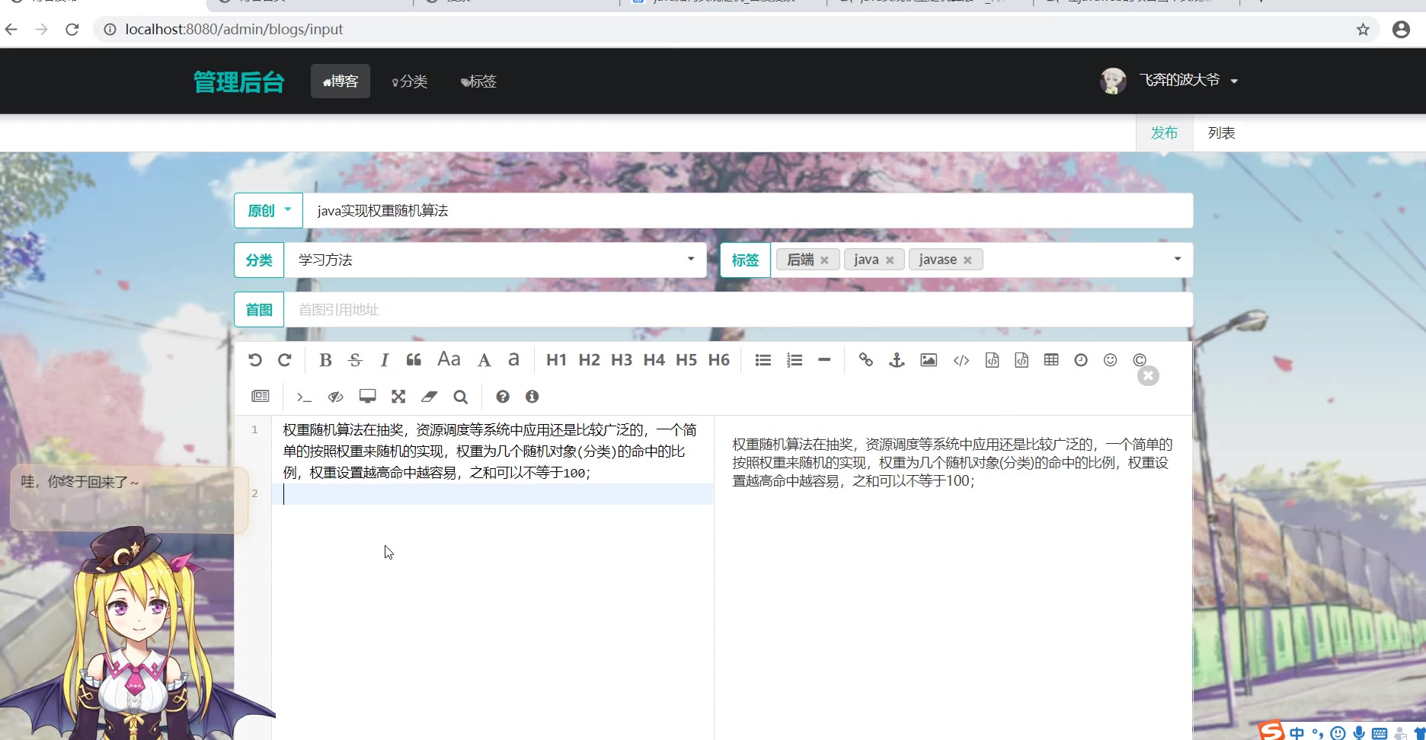1426x740 pixels.
Task: Insert H3 heading
Action: tap(622, 360)
